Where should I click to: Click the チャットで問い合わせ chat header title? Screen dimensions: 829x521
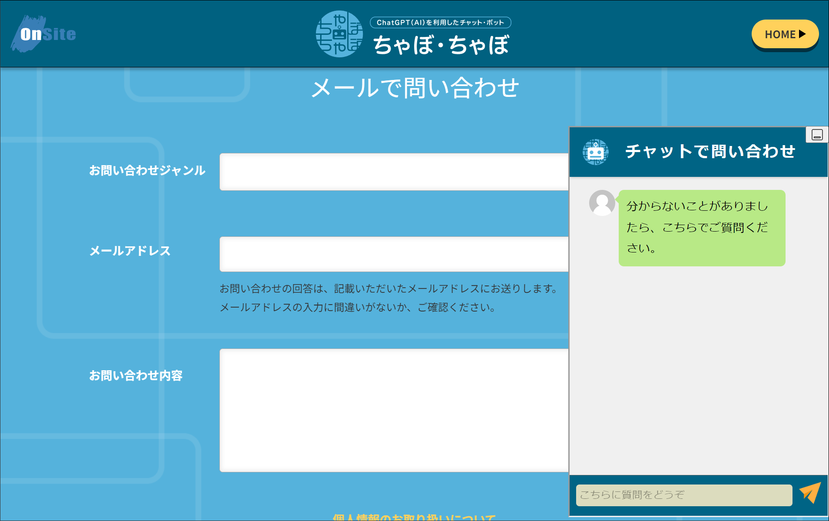710,152
